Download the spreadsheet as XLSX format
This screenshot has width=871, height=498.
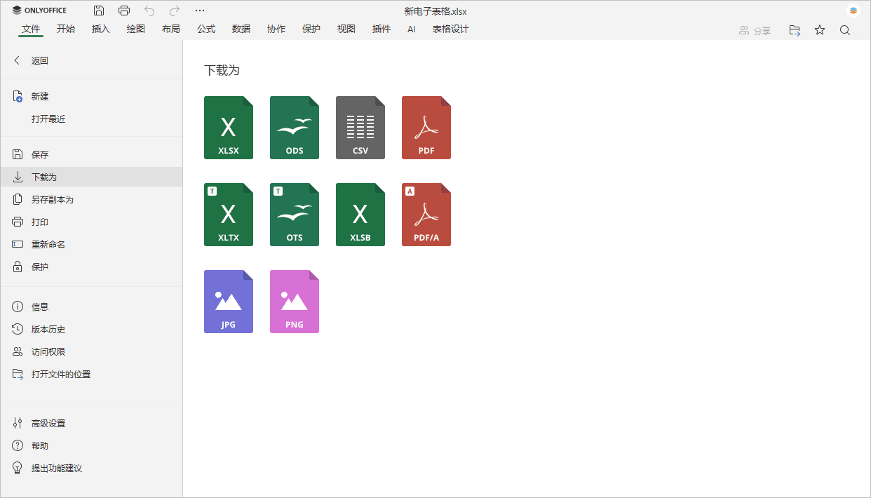click(x=229, y=128)
